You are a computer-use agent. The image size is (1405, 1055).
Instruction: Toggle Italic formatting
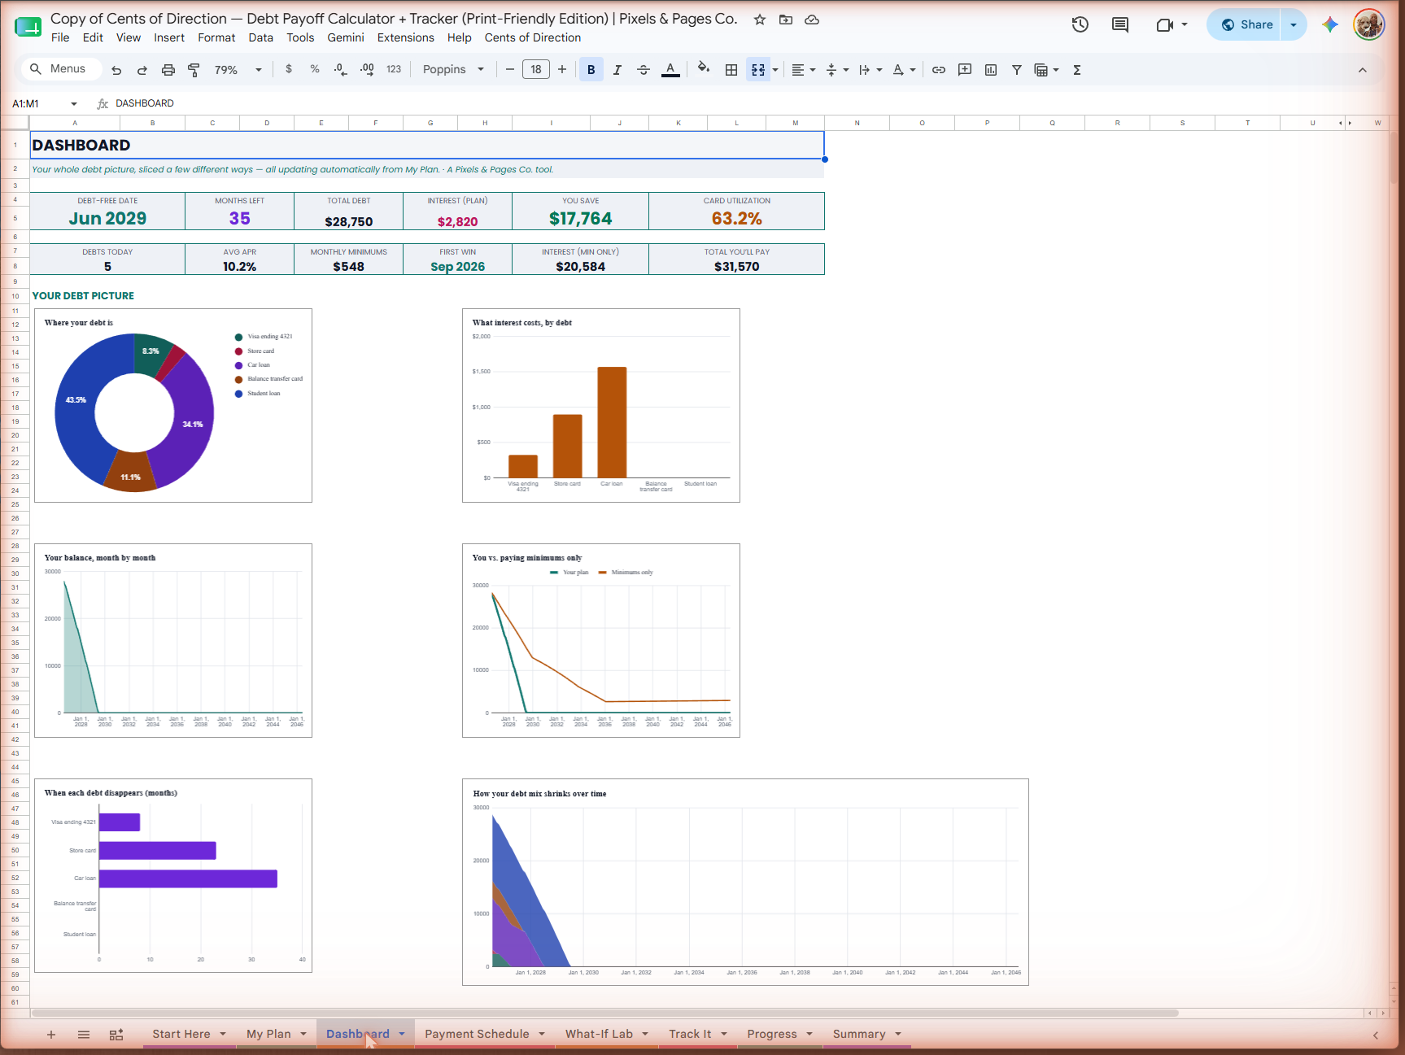[x=617, y=70]
